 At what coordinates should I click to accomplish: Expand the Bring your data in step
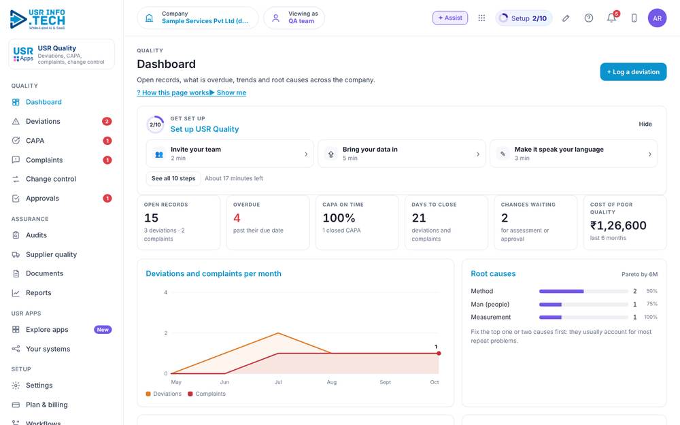pos(402,154)
